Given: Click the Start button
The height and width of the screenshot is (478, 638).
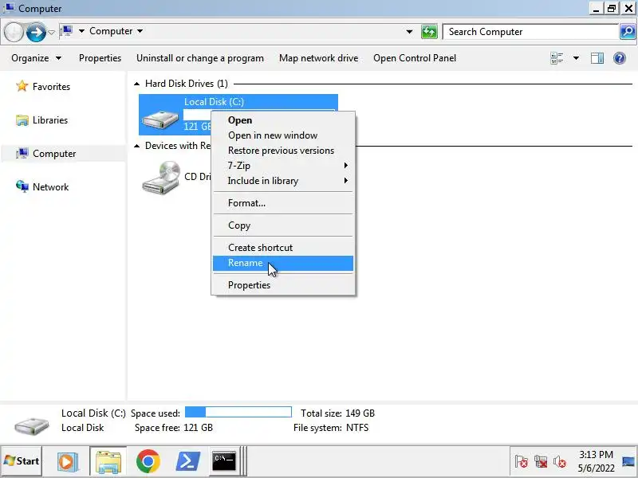Looking at the screenshot, I should pyautogui.click(x=22, y=461).
